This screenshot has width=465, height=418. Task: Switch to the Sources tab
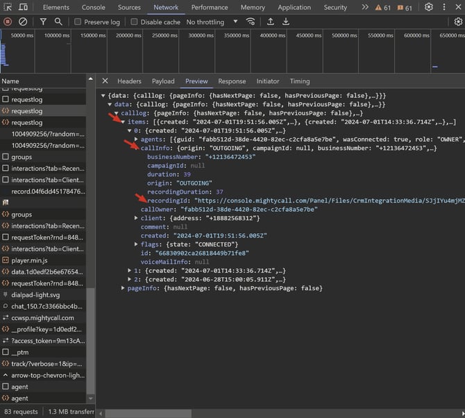tap(129, 7)
